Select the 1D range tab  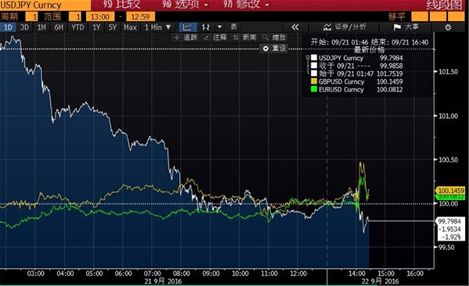click(8, 27)
